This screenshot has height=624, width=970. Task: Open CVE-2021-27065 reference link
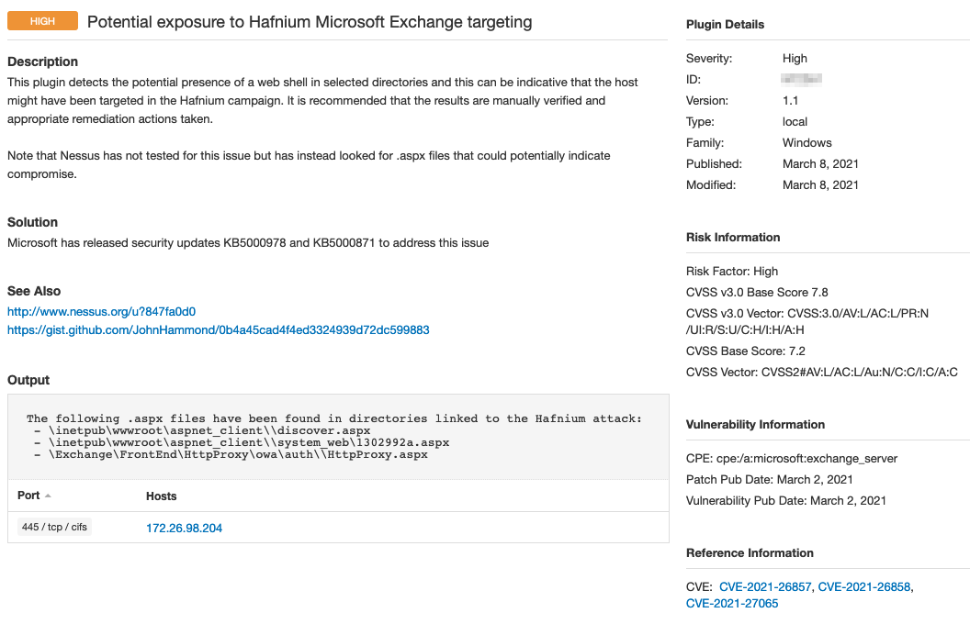[x=732, y=604]
